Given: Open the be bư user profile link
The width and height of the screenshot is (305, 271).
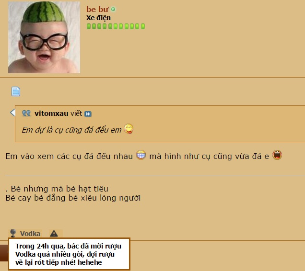Looking at the screenshot, I should (97, 10).
